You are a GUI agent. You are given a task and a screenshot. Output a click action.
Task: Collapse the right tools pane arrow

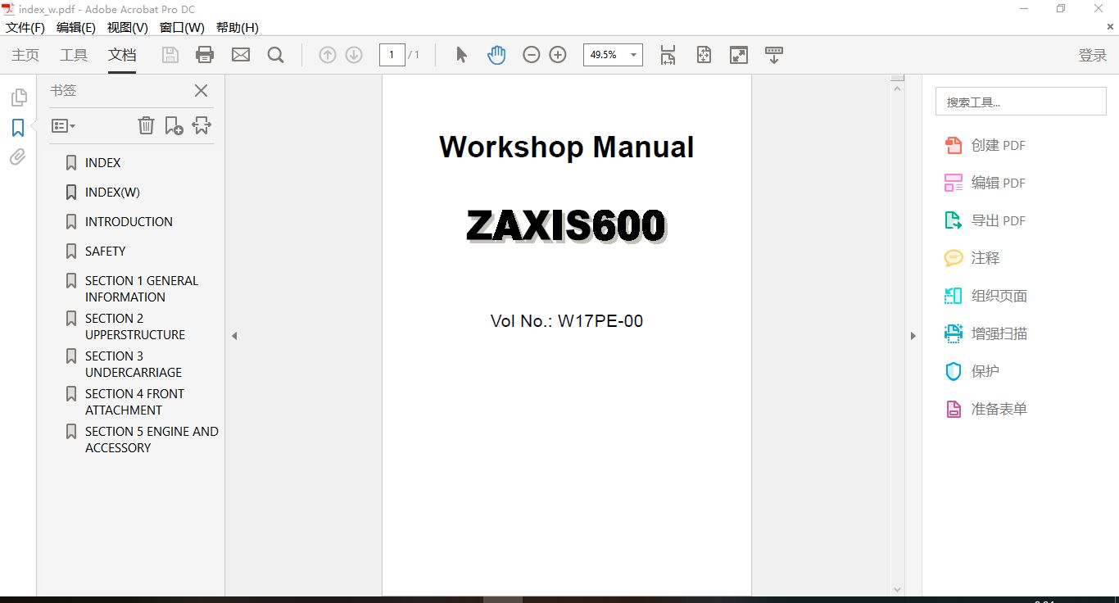(913, 336)
